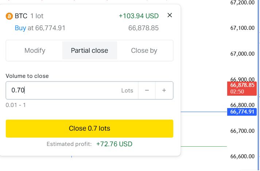This screenshot has width=260, height=171.
Task: Open the Close by tab
Action: click(144, 51)
